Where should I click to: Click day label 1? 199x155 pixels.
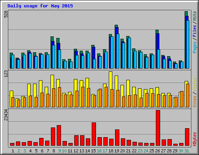[13, 151]
